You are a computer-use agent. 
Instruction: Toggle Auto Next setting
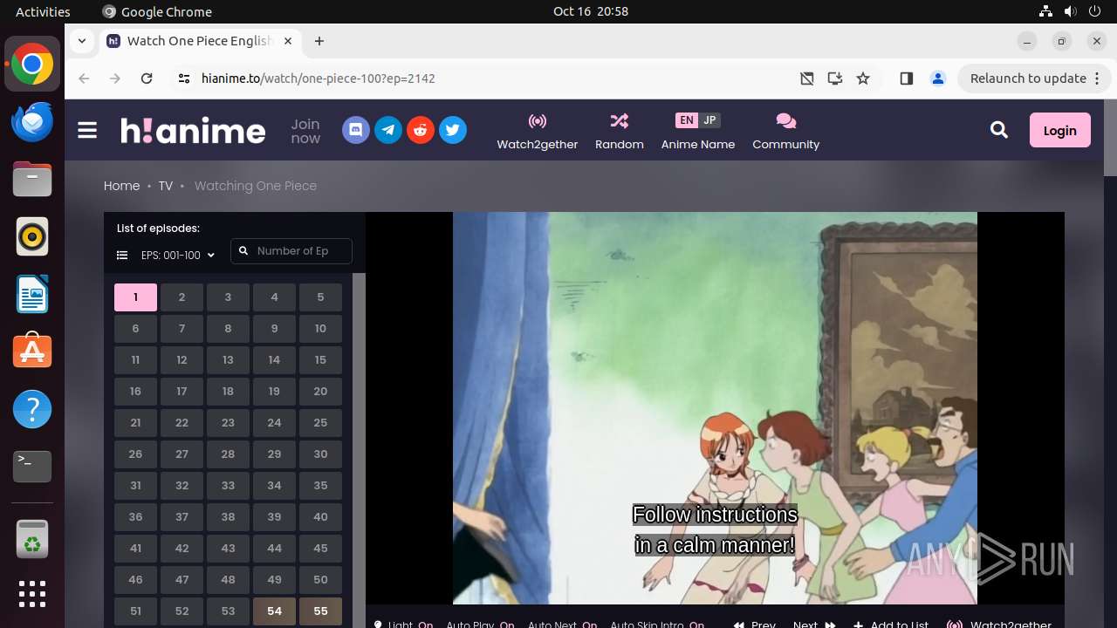click(562, 624)
